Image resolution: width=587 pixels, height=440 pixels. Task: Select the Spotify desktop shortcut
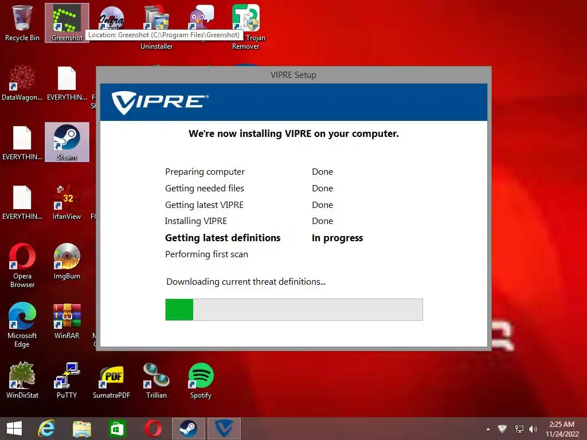201,381
